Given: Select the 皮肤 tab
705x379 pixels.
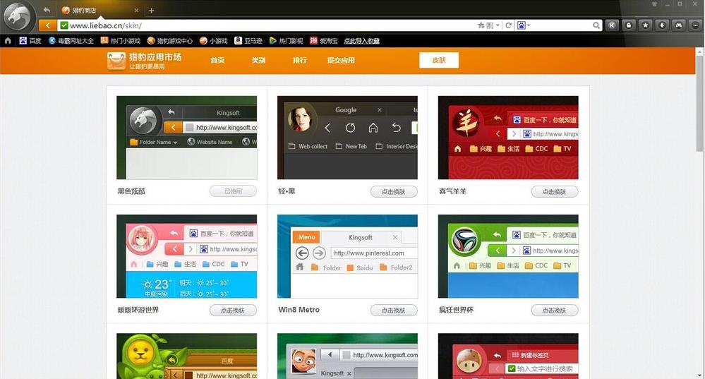Looking at the screenshot, I should click(439, 60).
